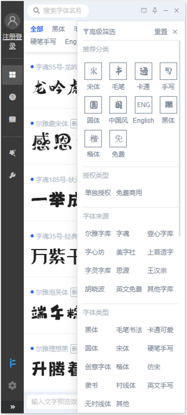This screenshot has width=187, height=415.
Task: Filter by 免费商用 license type
Action: [x=129, y=193]
